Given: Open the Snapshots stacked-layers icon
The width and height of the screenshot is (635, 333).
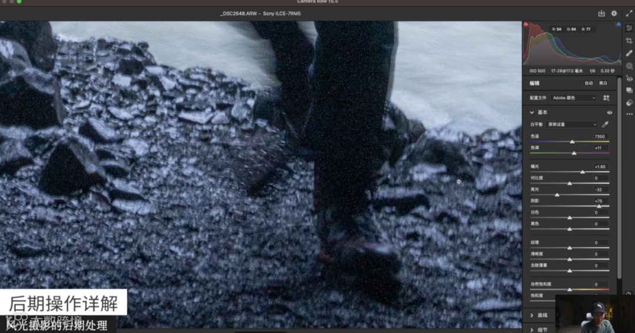Looking at the screenshot, I should pos(629,91).
